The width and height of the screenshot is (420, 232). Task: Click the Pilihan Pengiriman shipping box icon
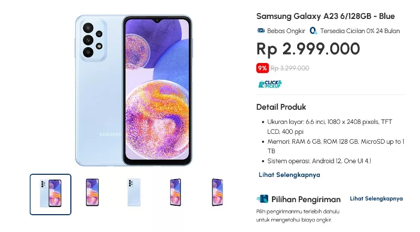pos(262,199)
